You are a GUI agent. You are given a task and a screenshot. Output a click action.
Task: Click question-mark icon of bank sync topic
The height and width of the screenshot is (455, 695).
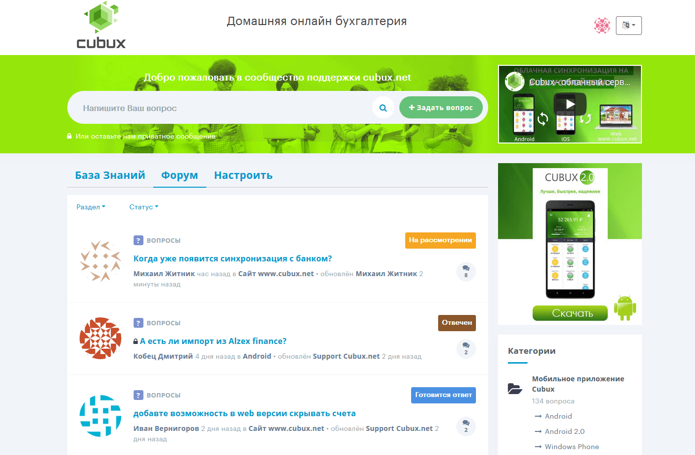click(x=139, y=240)
